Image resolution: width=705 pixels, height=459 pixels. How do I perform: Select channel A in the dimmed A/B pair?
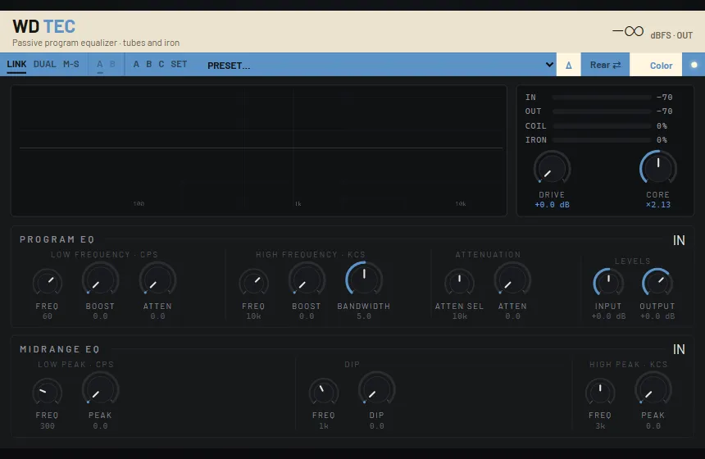tap(100, 64)
